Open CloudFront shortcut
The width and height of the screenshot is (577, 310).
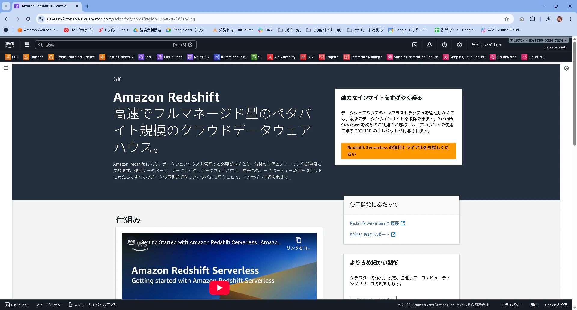point(169,57)
